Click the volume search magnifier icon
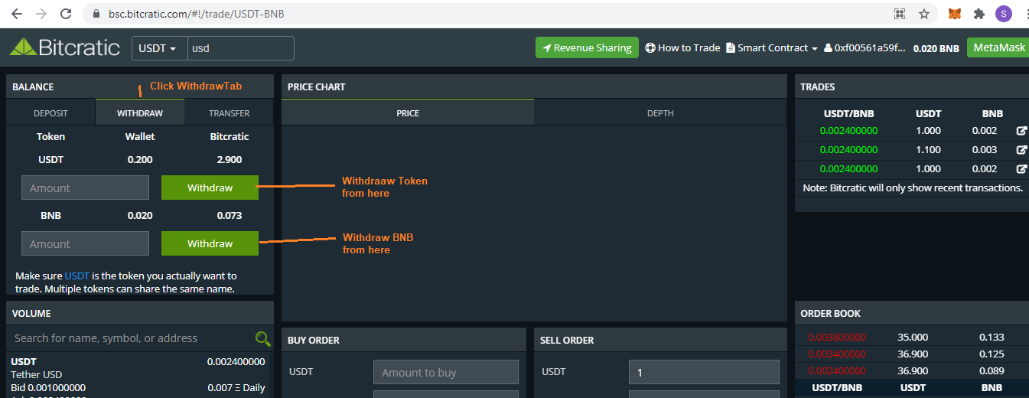This screenshot has width=1029, height=398. 262,339
